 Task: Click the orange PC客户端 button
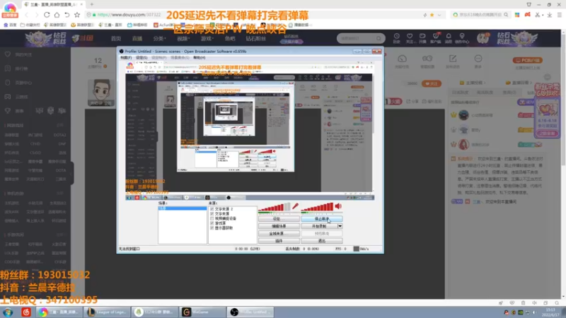(528, 60)
